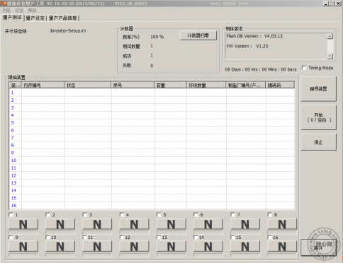Tick the port 10 checkbox
The width and height of the screenshot is (343, 263).
(x=47, y=237)
